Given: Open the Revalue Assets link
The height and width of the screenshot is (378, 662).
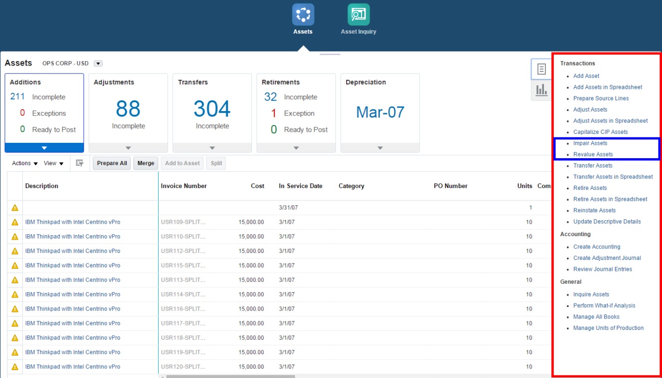Looking at the screenshot, I should (593, 154).
